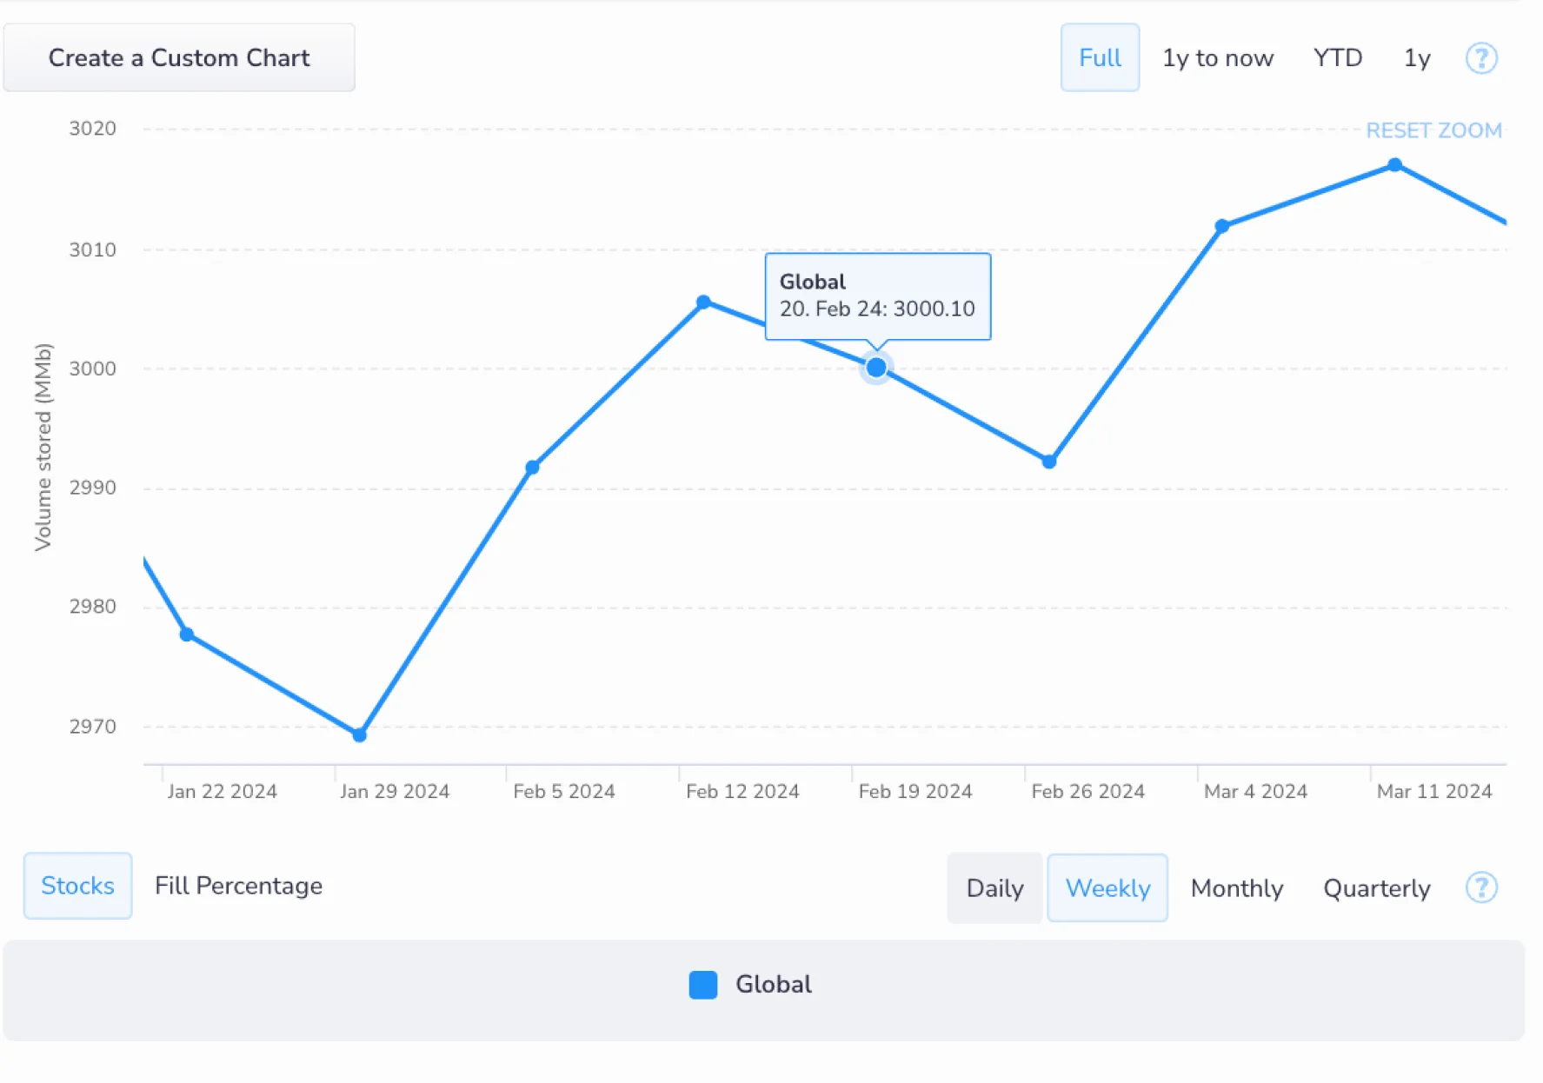Choose the 1y range option
The height and width of the screenshot is (1083, 1543).
pyautogui.click(x=1417, y=58)
